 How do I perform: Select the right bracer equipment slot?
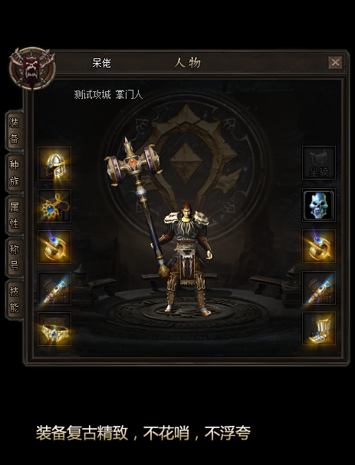319,288
